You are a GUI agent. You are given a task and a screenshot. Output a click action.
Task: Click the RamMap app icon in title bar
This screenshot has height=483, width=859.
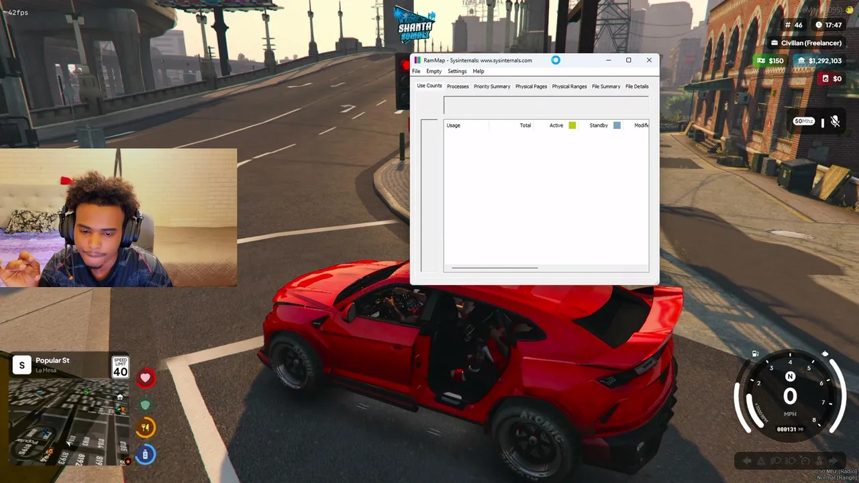pos(418,60)
